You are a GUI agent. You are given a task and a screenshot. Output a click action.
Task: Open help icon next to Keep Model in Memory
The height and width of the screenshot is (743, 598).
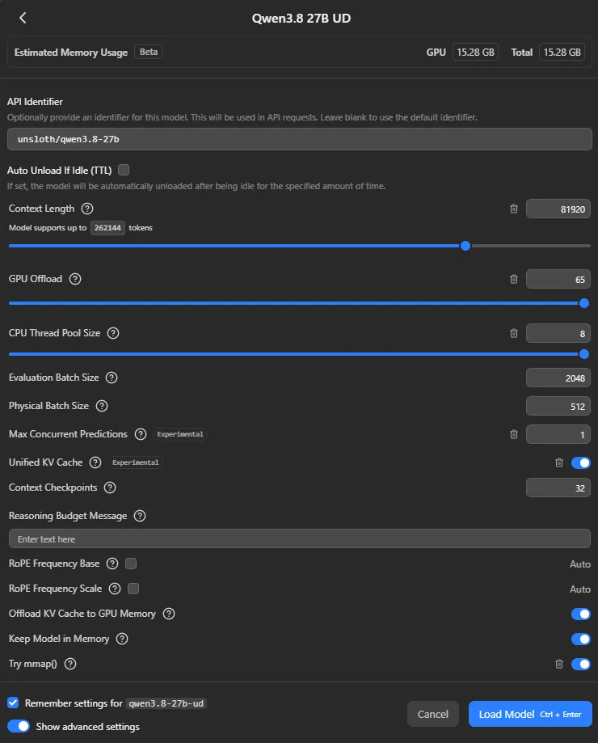tap(122, 639)
